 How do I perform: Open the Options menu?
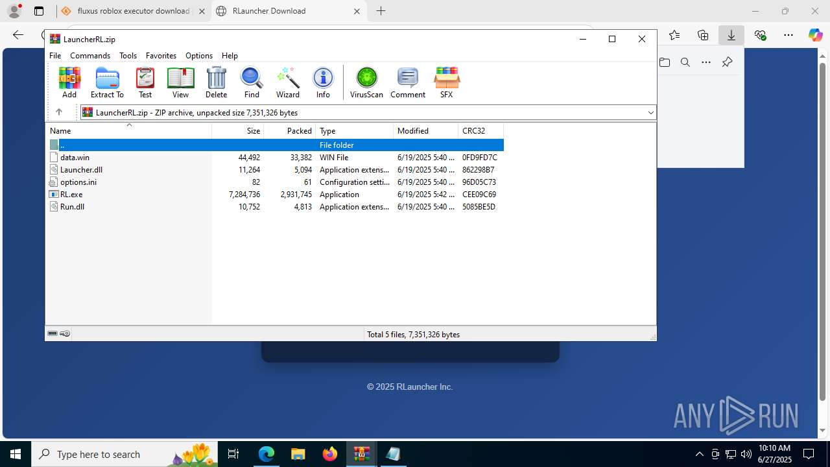[x=199, y=56]
